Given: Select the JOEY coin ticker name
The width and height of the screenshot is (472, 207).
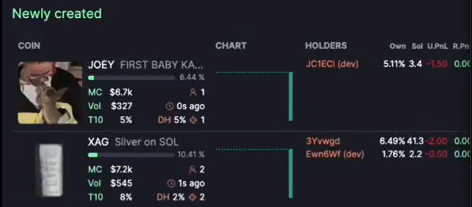Looking at the screenshot, I should pos(101,65).
